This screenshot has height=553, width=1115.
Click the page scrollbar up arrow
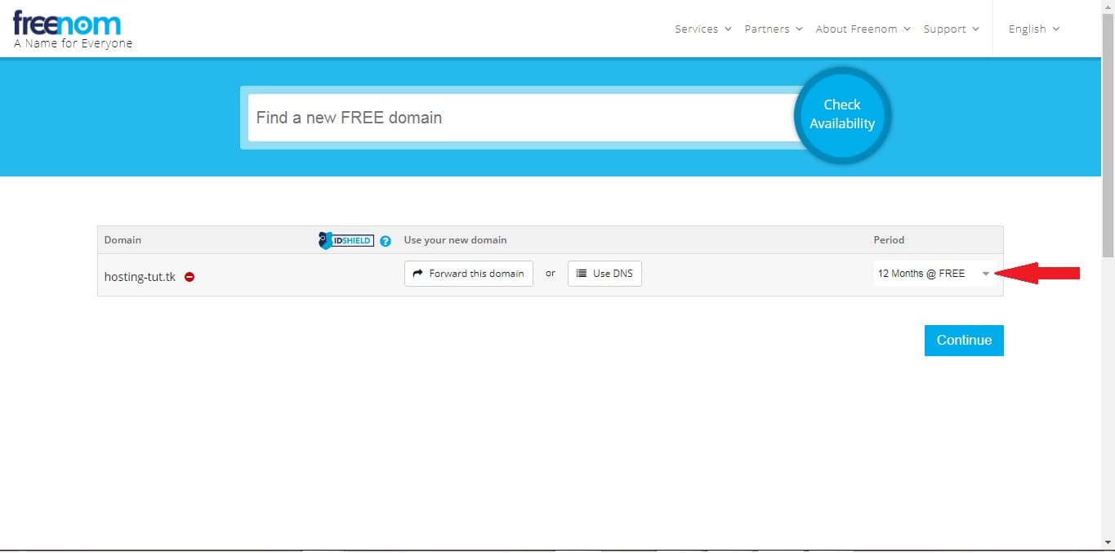(x=1108, y=7)
